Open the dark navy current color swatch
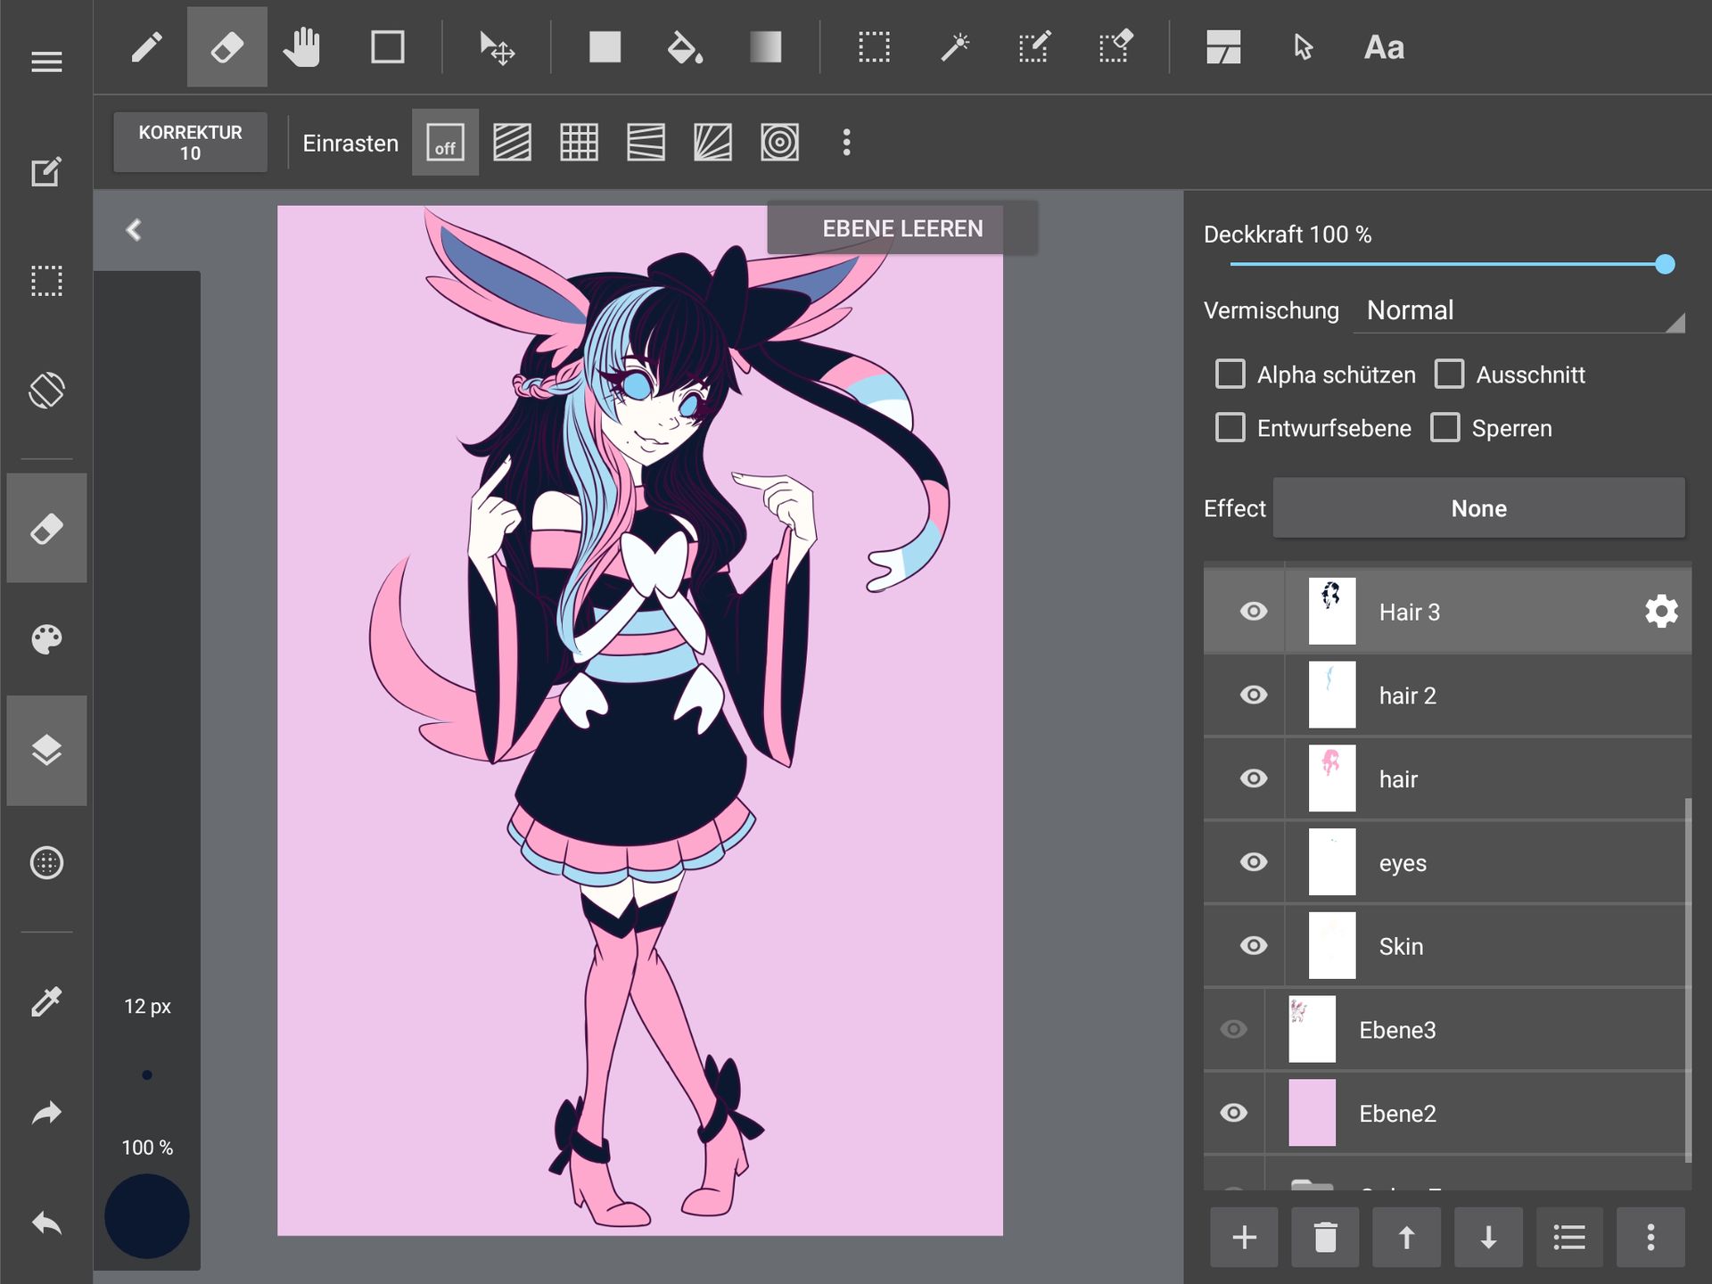Image resolution: width=1712 pixels, height=1284 pixels. tap(147, 1215)
